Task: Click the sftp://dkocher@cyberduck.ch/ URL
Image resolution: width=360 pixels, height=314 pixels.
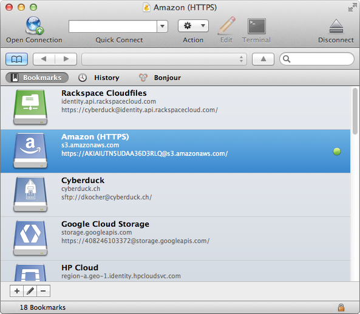Action: click(x=106, y=197)
